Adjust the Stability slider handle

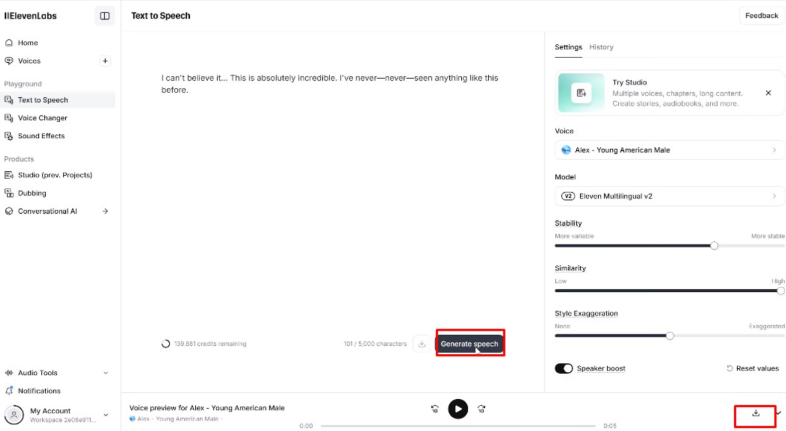pos(714,246)
